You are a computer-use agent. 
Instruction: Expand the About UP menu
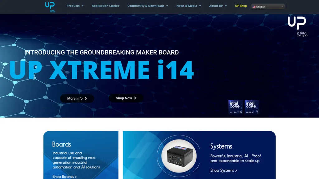218,6
